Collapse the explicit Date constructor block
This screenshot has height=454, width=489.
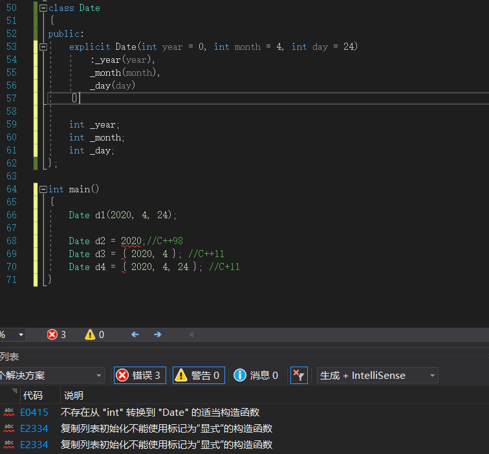(x=43, y=47)
